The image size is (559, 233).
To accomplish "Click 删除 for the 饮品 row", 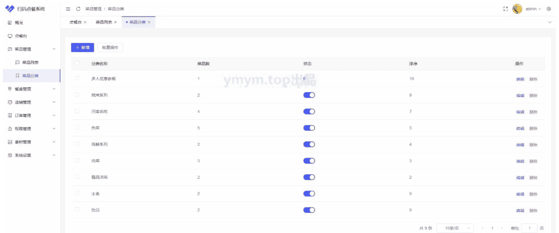I will point(533,210).
